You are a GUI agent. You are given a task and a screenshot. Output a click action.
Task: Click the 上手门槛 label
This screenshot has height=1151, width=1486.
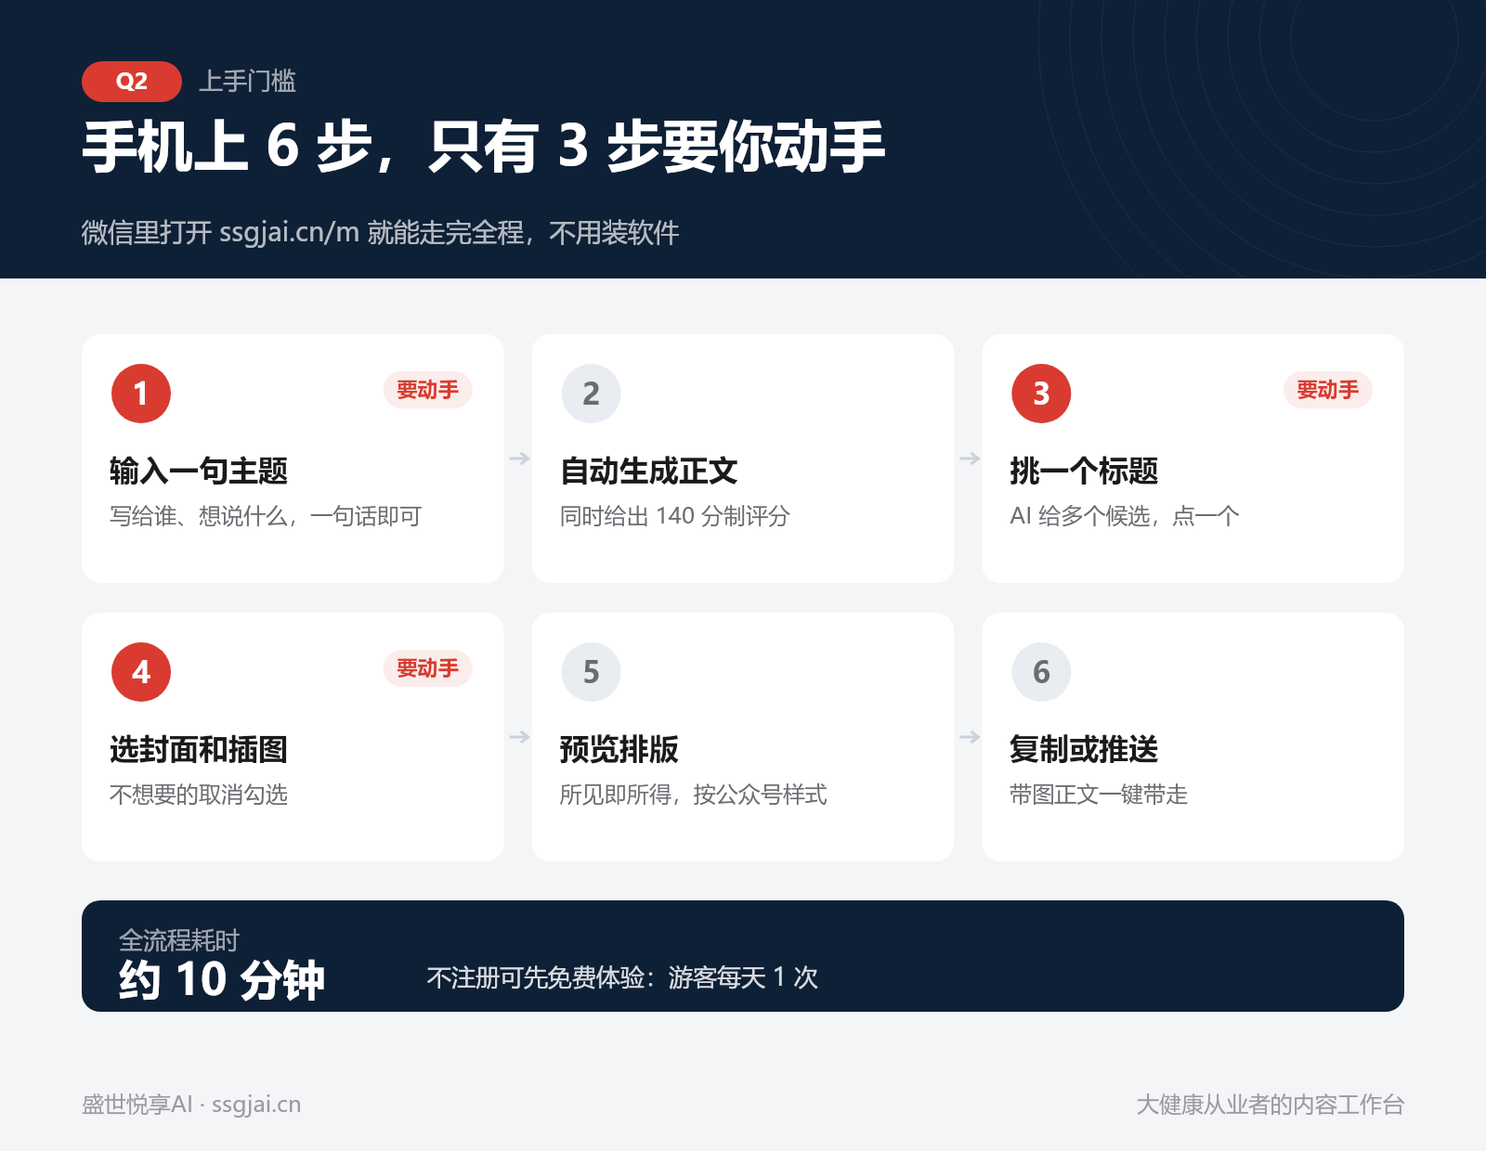point(247,82)
